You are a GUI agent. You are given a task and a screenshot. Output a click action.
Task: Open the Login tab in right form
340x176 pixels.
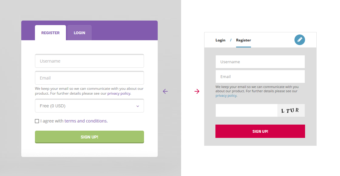tap(220, 40)
